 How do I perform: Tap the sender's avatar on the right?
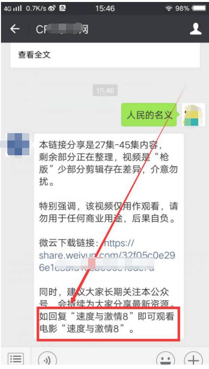193,114
